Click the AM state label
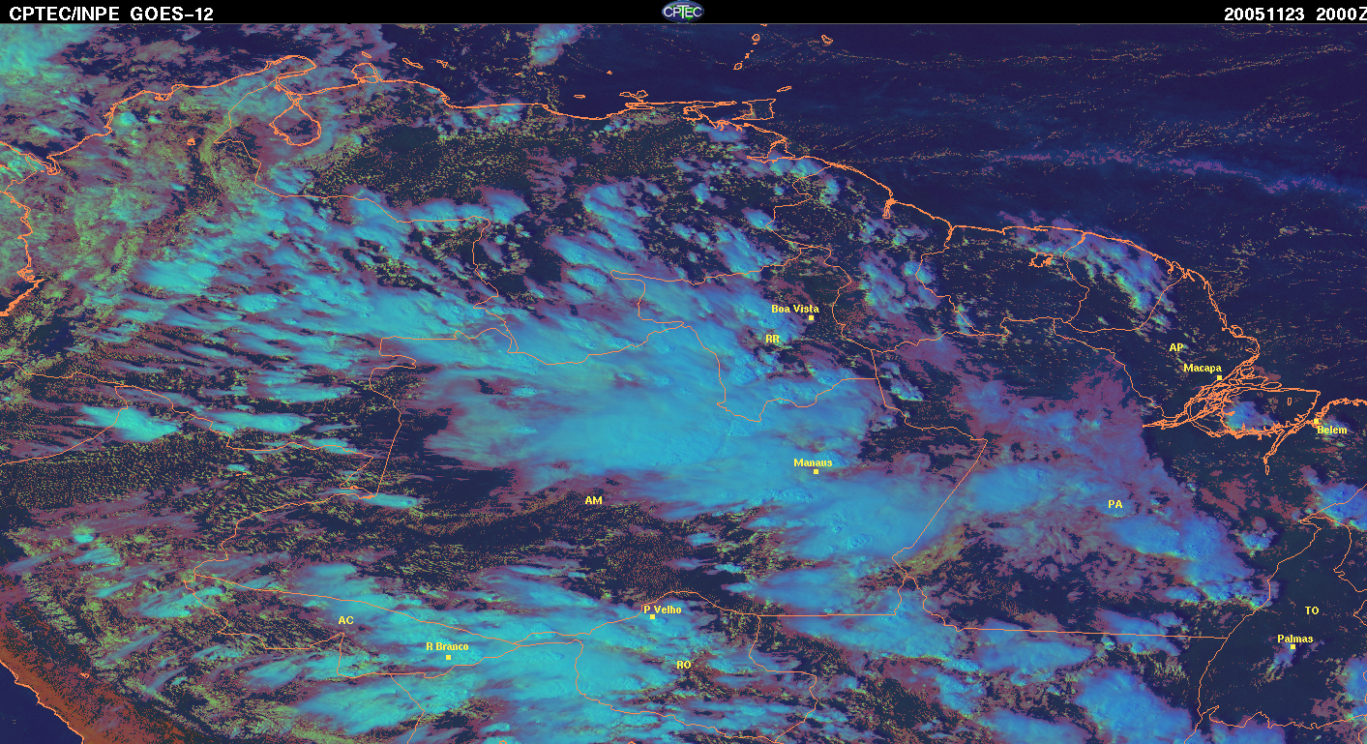Screen dimensions: 1367x744 [593, 500]
